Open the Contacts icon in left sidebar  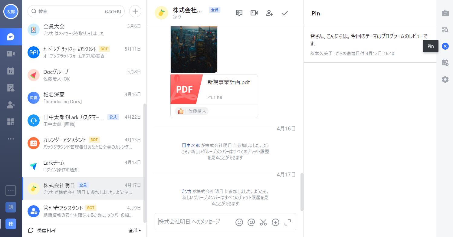click(x=11, y=105)
